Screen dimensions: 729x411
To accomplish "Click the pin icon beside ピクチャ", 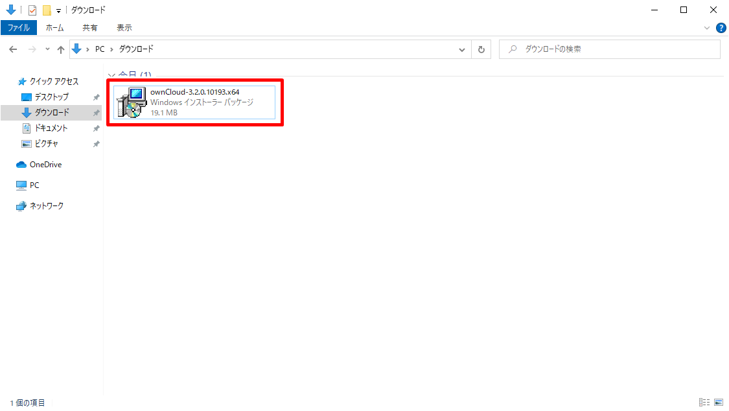I will 97,144.
